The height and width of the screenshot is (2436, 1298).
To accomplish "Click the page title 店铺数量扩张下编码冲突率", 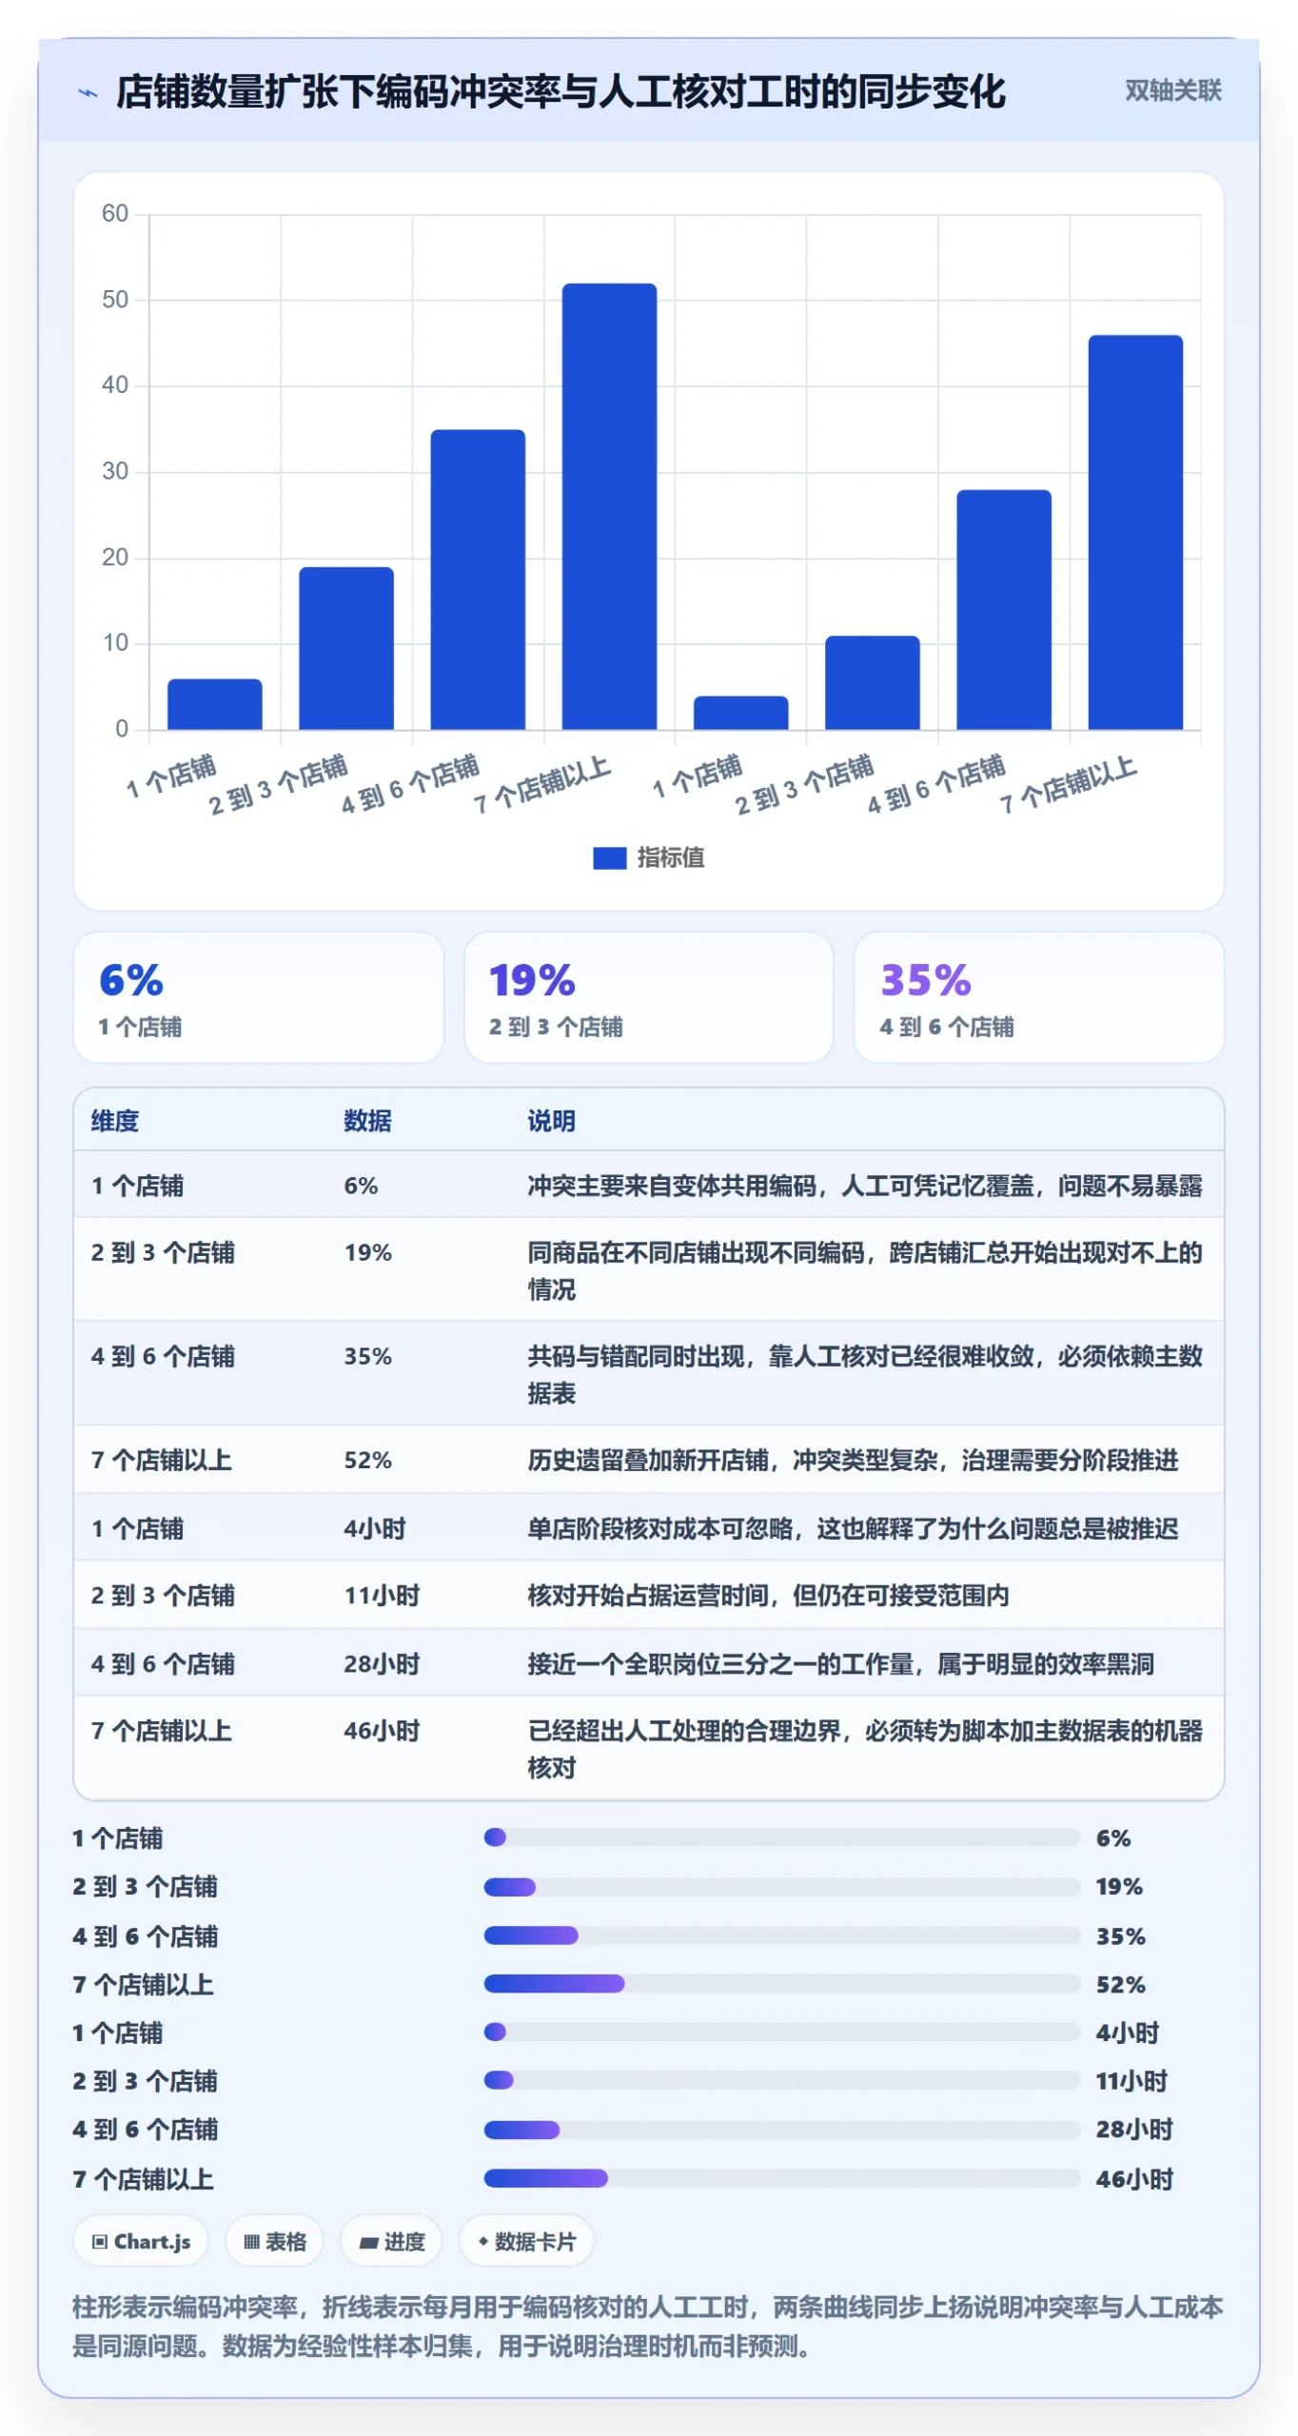I will pyautogui.click(x=560, y=91).
